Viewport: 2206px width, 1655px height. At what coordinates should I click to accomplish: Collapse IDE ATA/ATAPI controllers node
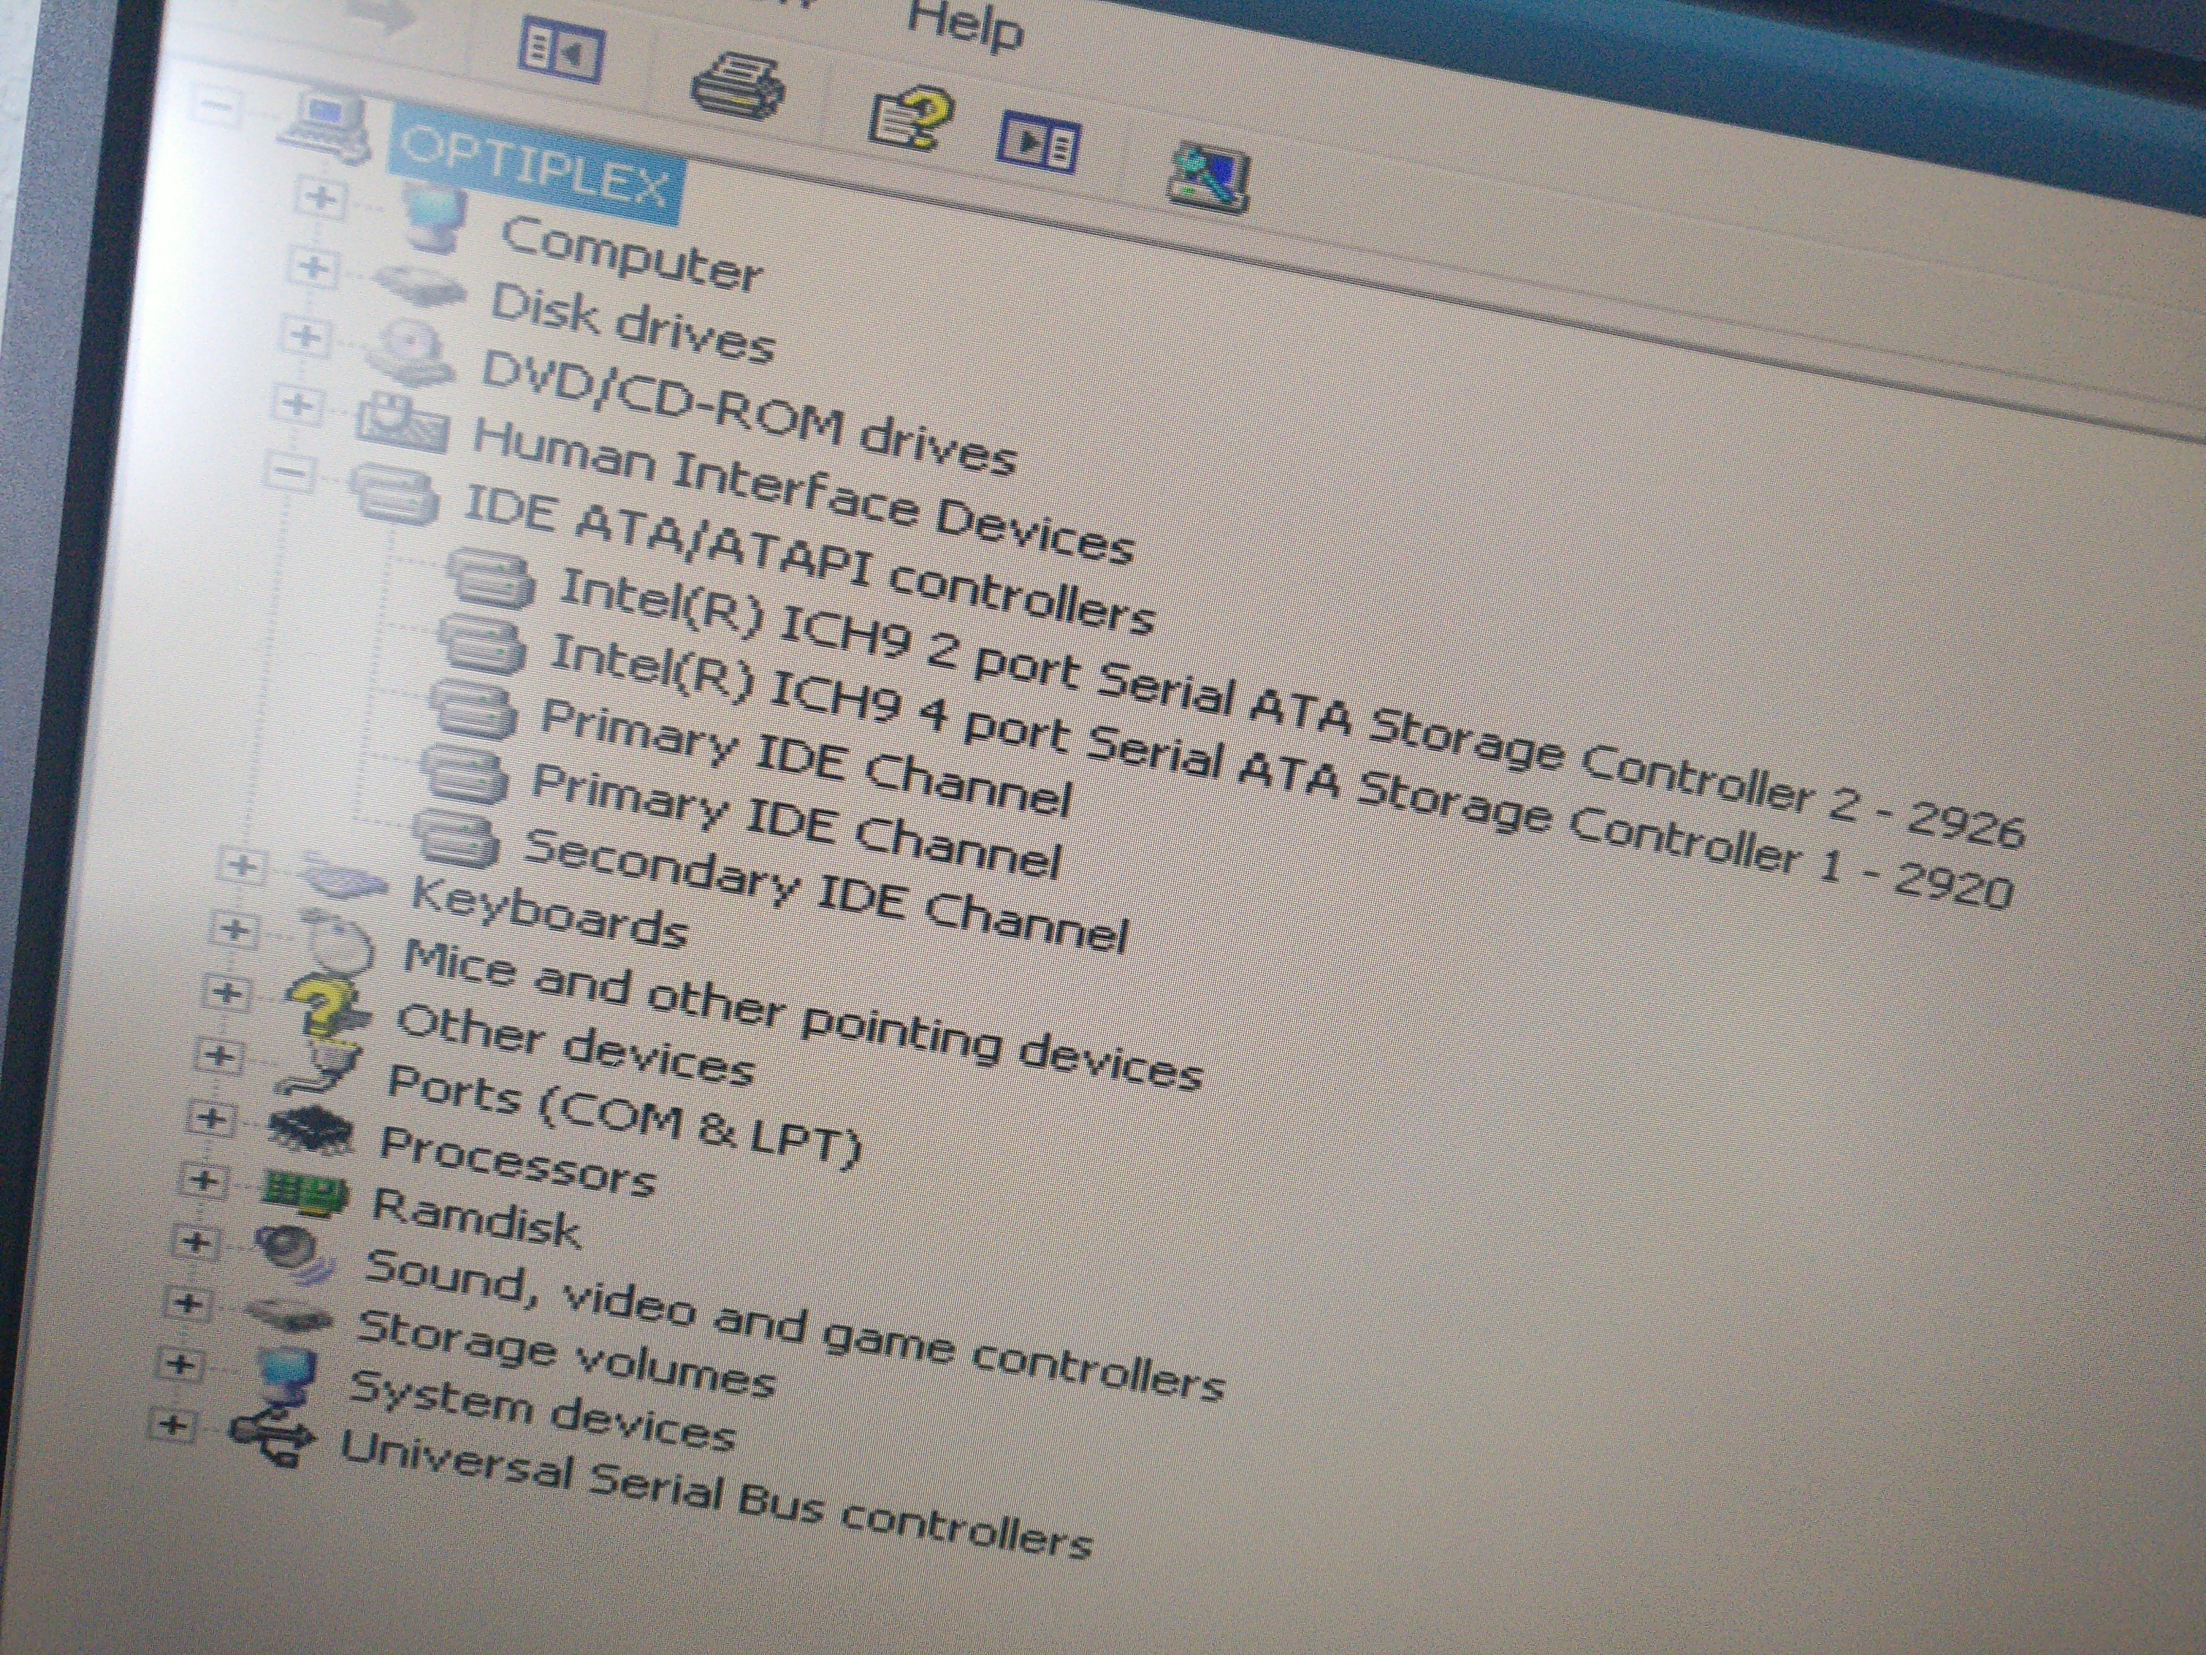(291, 473)
